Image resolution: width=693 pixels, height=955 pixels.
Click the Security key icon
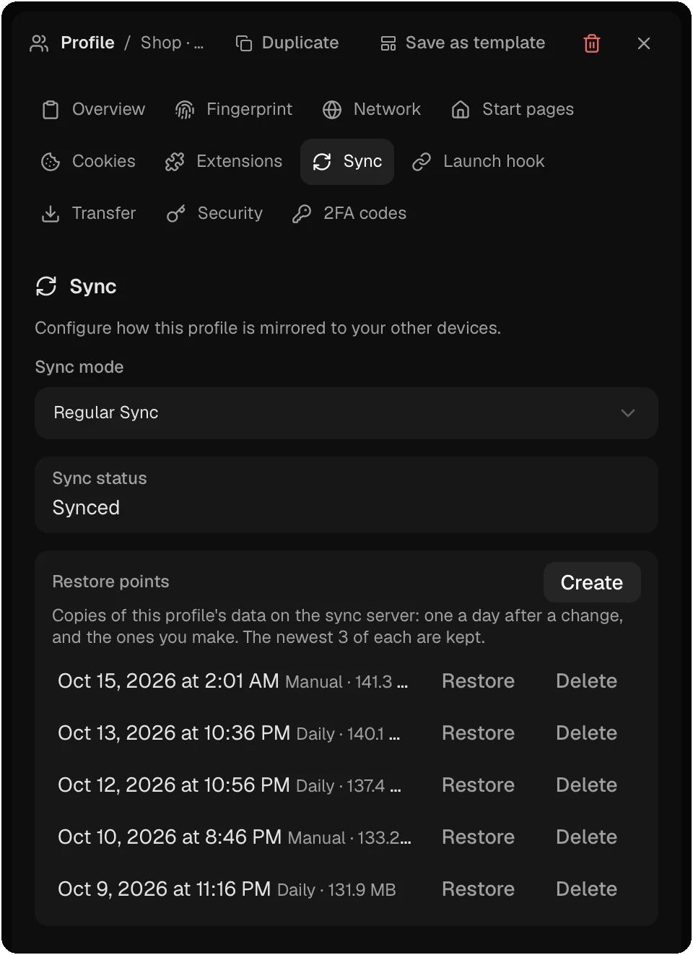(x=176, y=214)
